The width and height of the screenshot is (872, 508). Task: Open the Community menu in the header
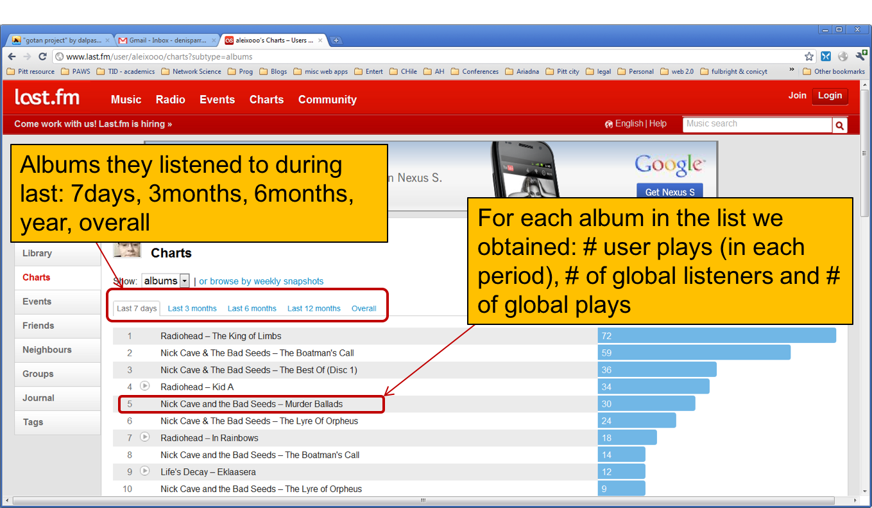coord(327,100)
